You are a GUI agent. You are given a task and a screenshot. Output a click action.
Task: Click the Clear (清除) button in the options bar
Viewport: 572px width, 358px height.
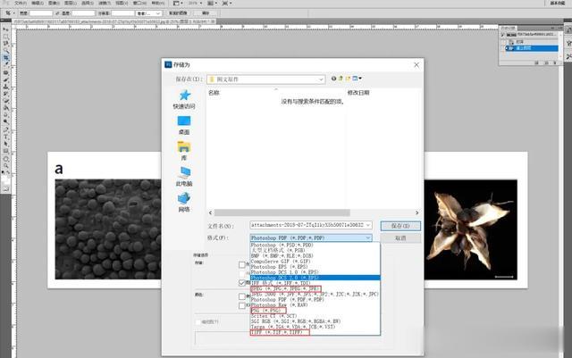(206, 13)
